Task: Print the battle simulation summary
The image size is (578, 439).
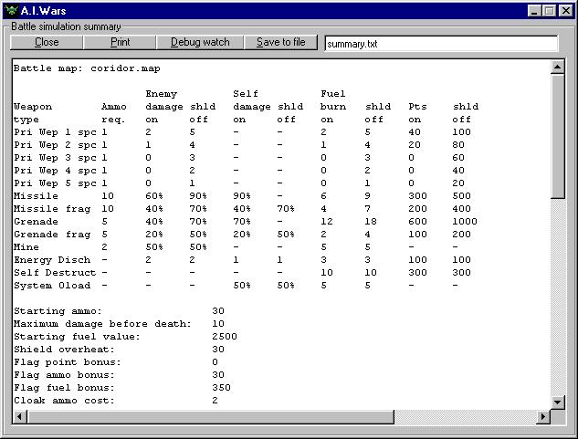Action: click(120, 42)
